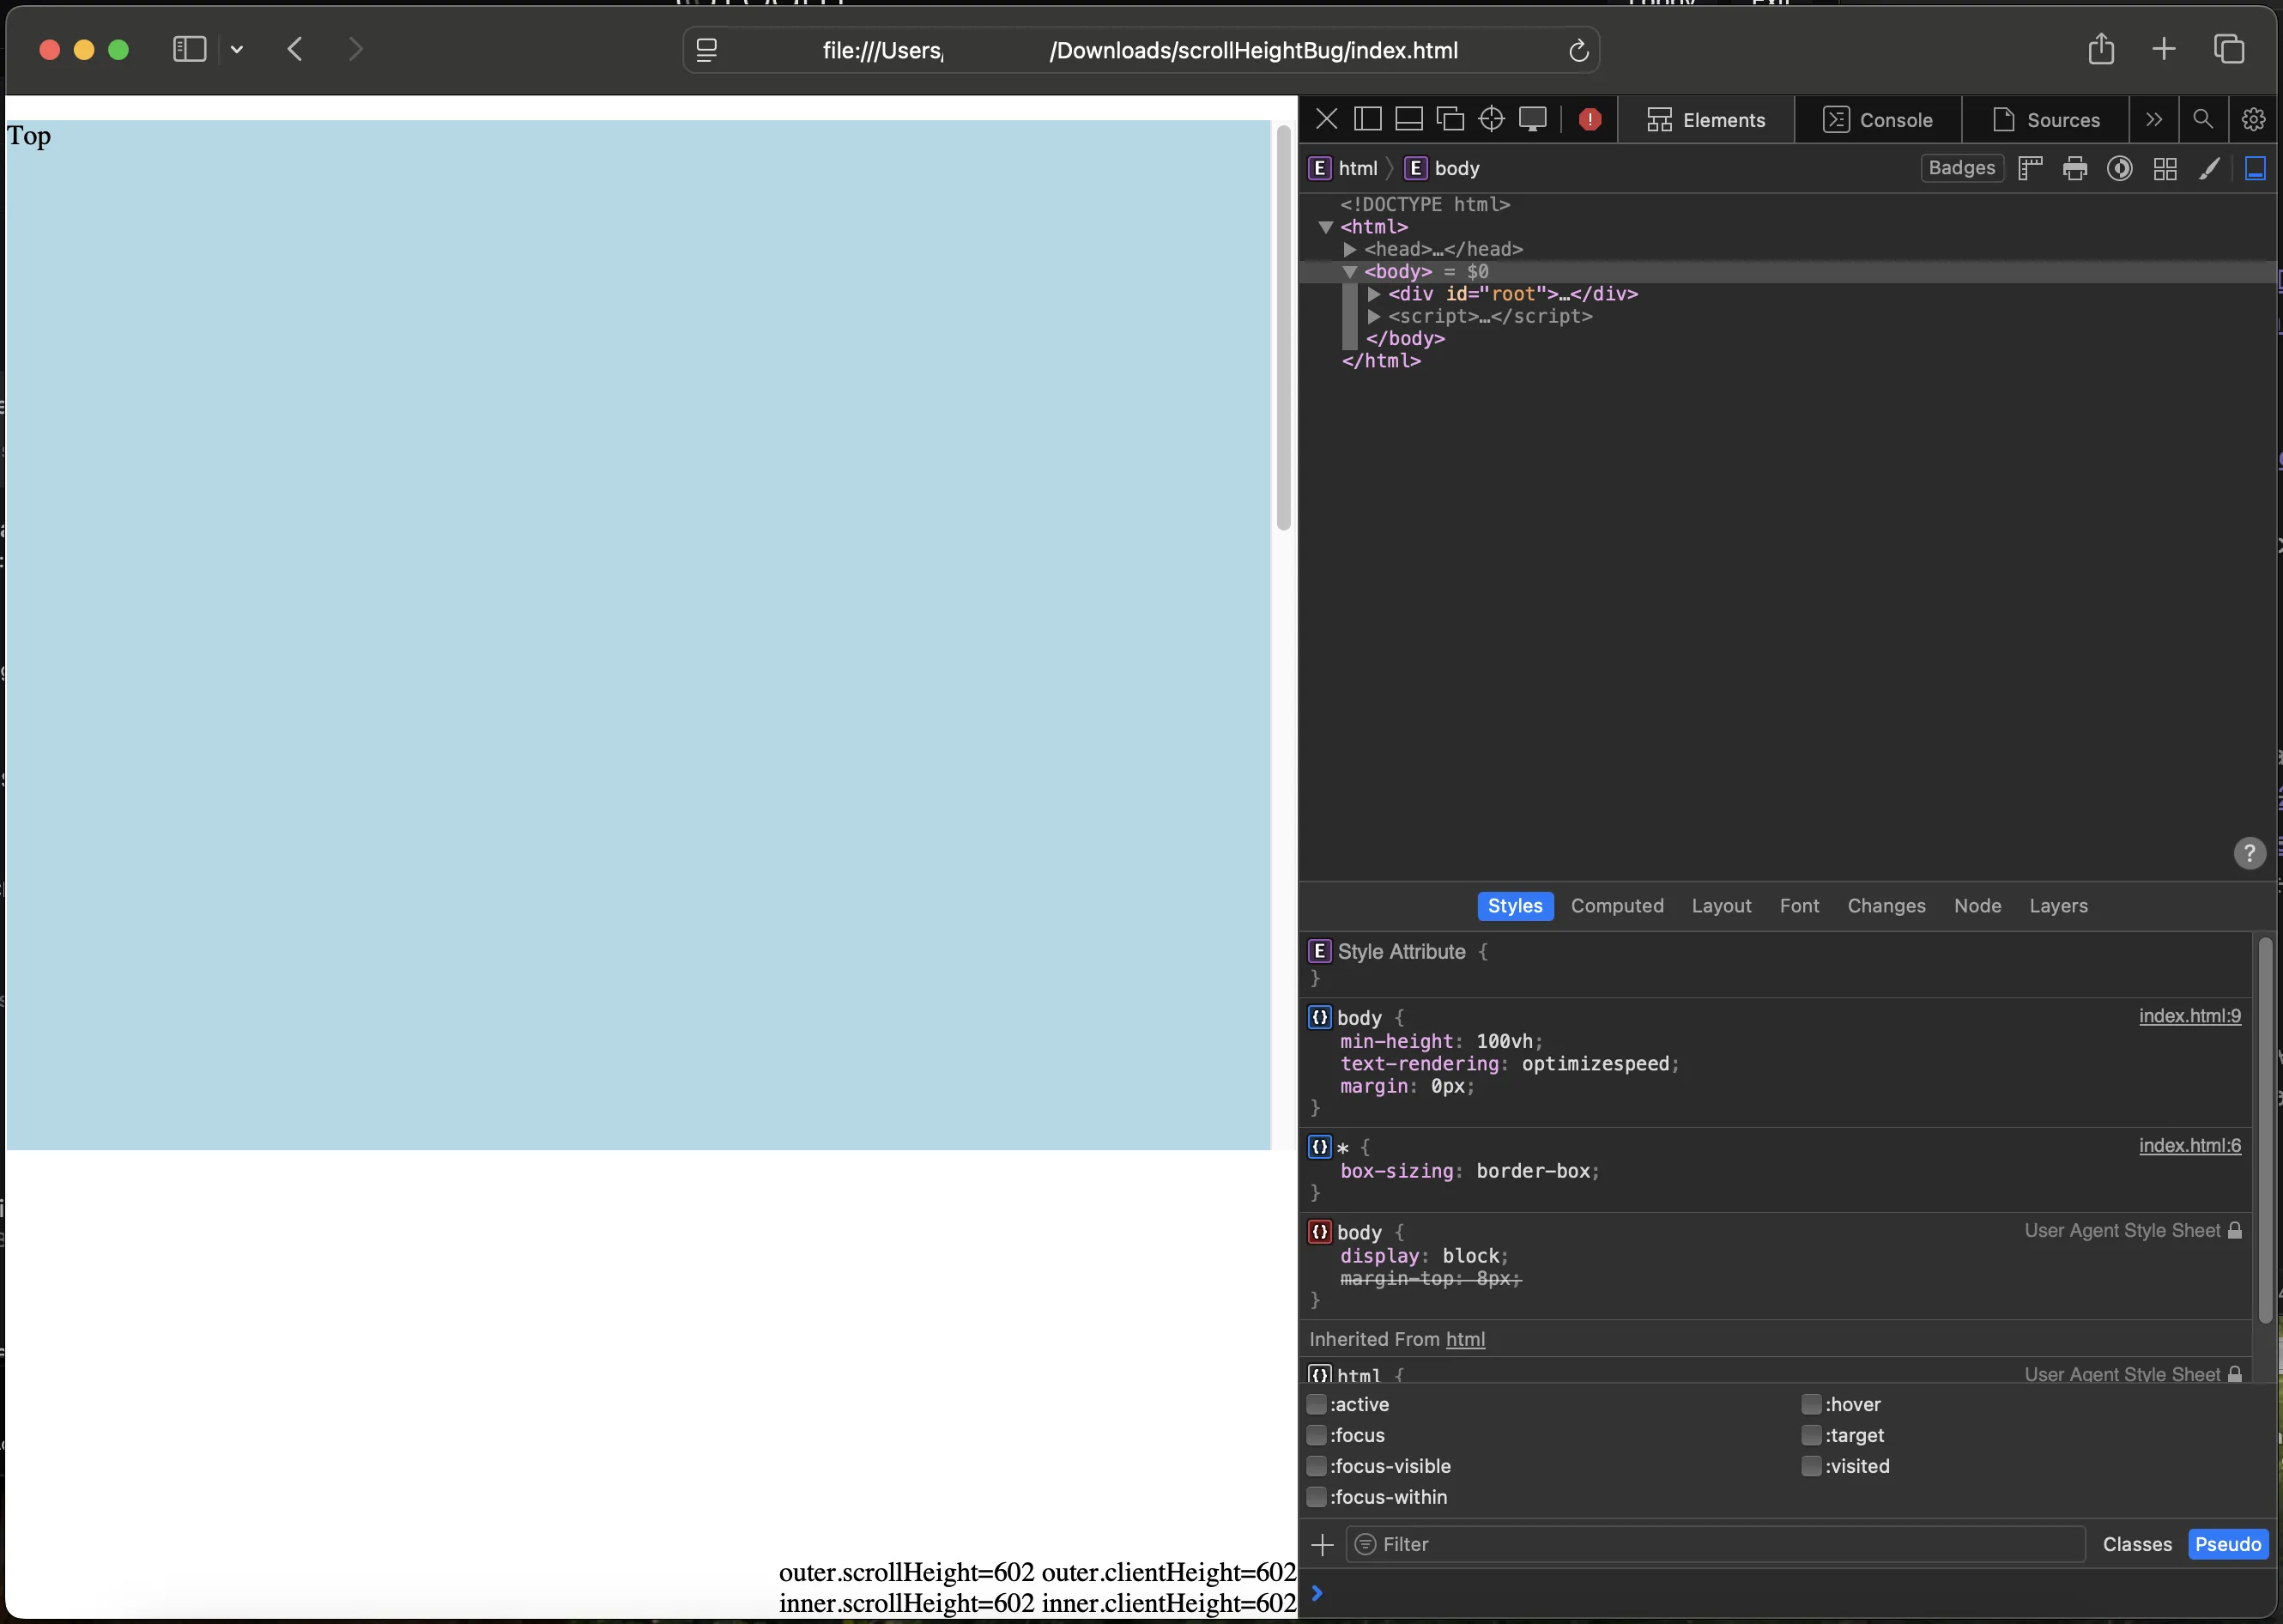Open device settings monitor icon
Viewport: 2283px width, 1624px height.
pyautogui.click(x=1532, y=120)
